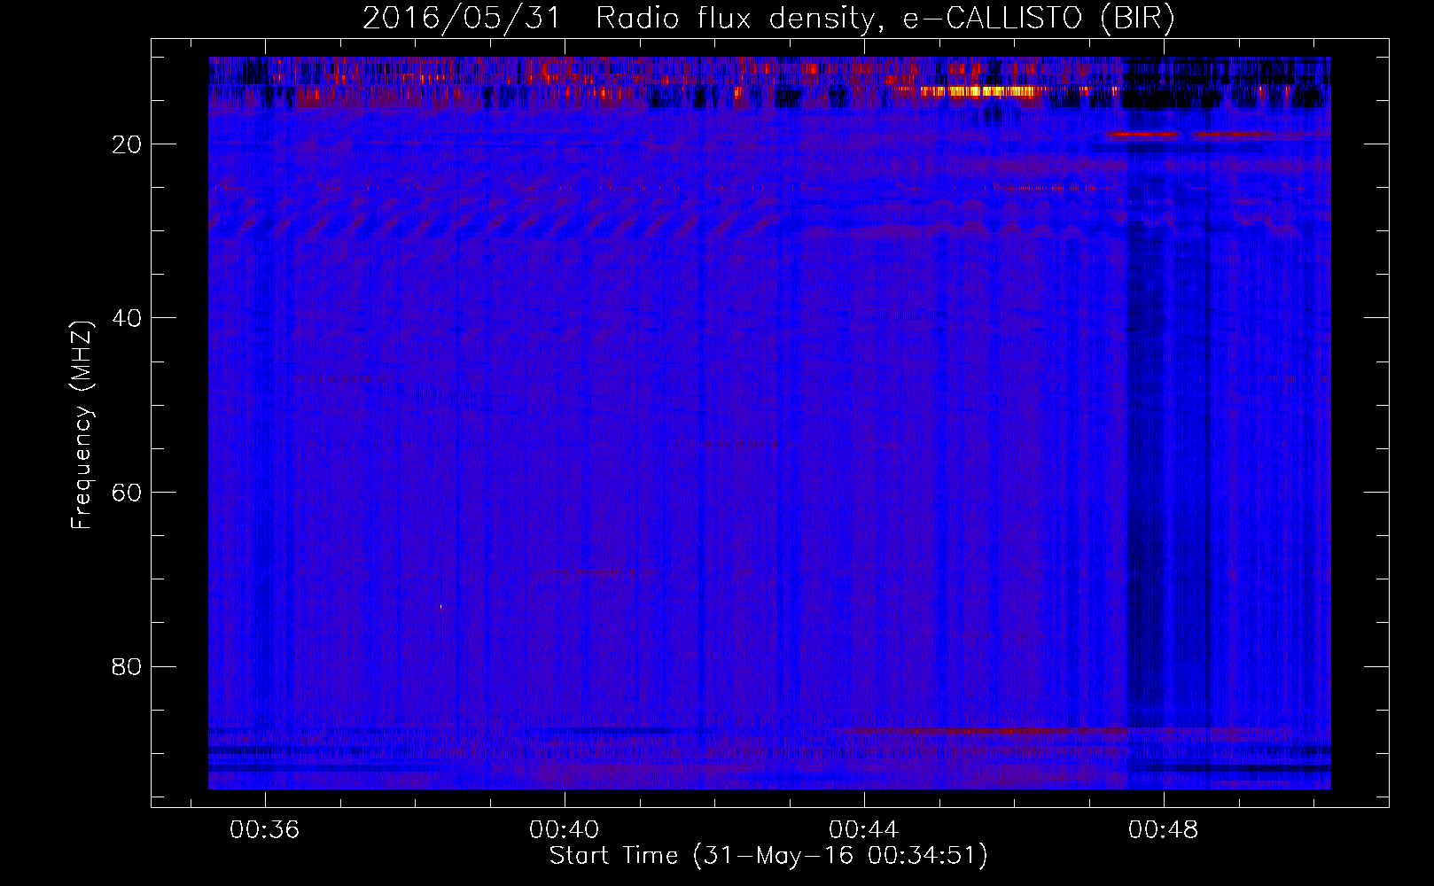Select the '40' frequency tick label
The width and height of the screenshot is (1434, 886).
(x=127, y=318)
